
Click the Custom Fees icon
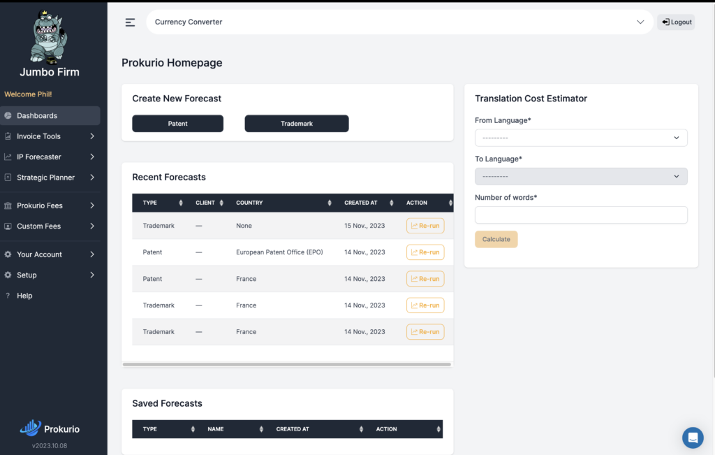(8, 226)
